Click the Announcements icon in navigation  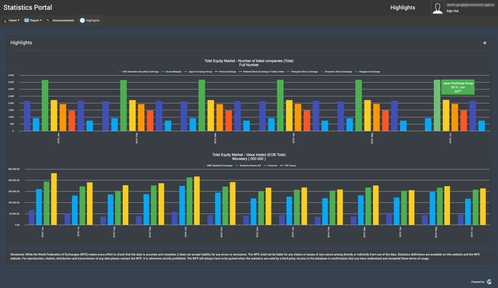point(48,20)
